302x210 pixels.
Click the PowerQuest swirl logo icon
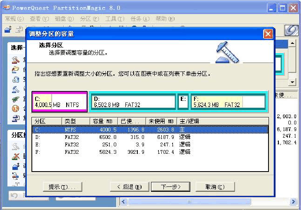291,31
